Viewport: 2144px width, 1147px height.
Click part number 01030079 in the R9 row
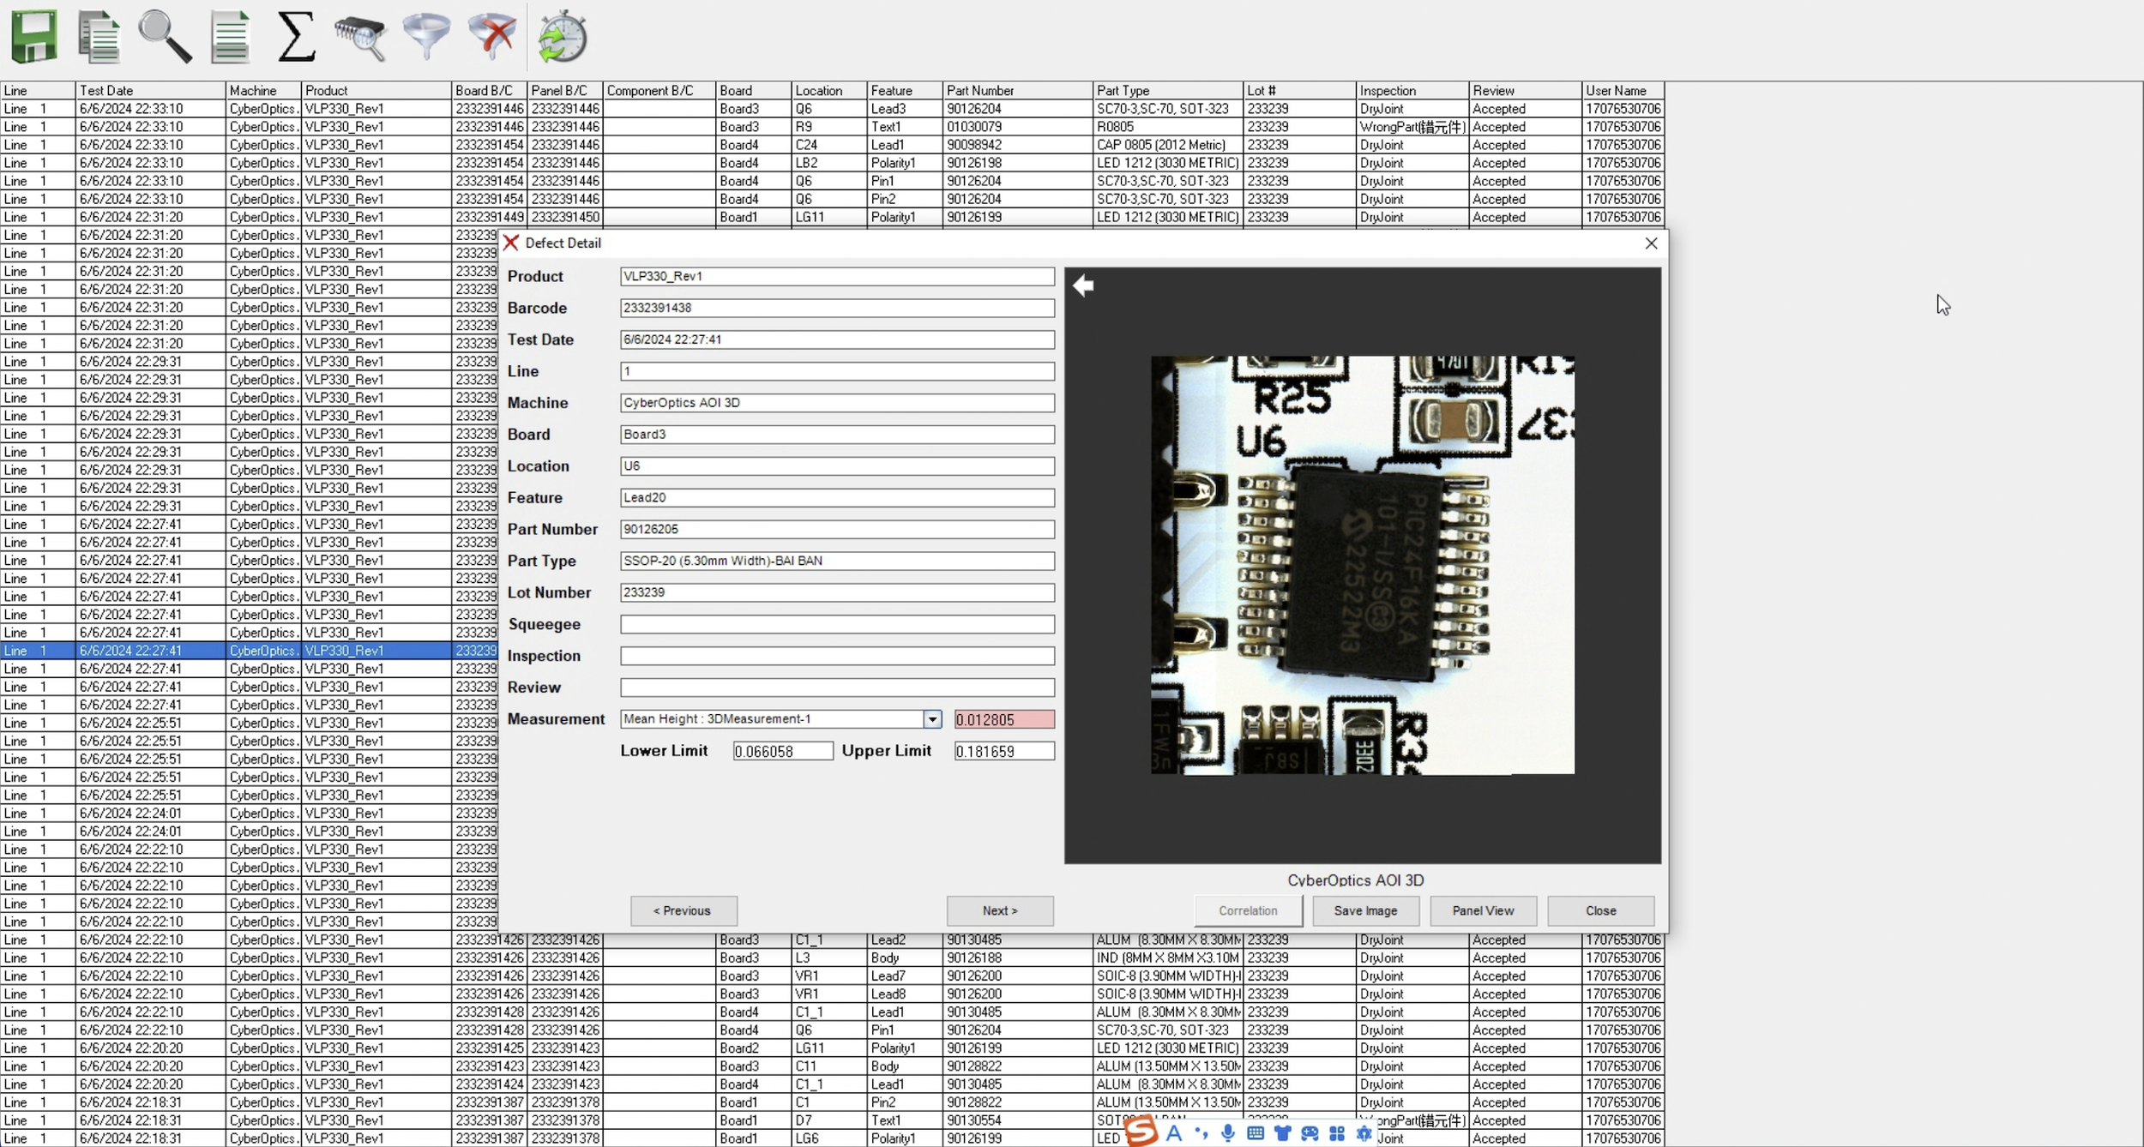click(x=1018, y=127)
